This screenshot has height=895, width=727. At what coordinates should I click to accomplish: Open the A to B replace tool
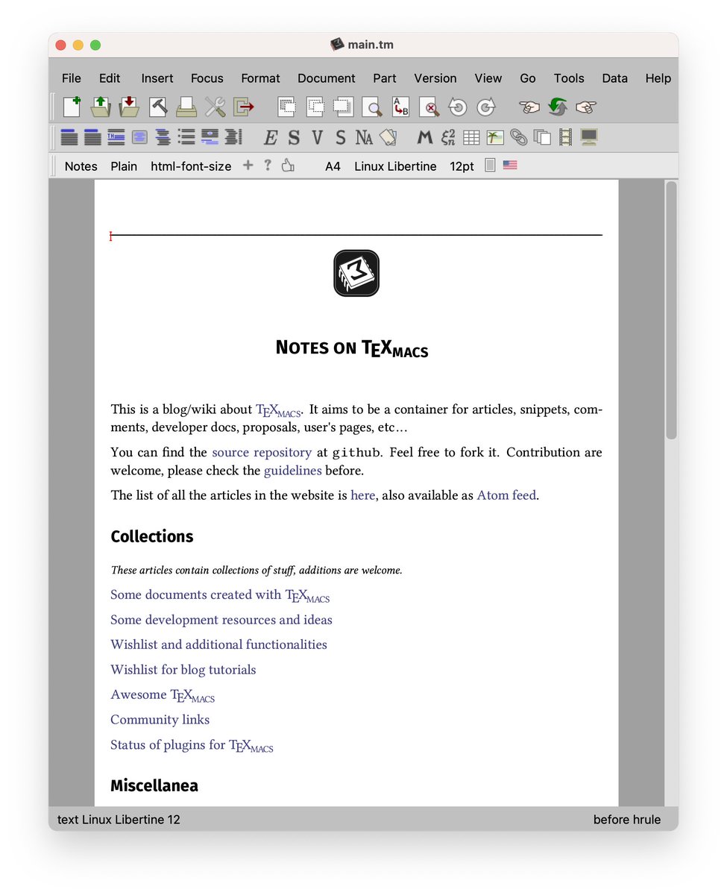[x=401, y=107]
